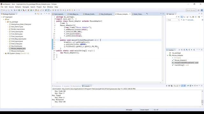This screenshot has width=204, height=114.
Task: Show hidden editor tabs list
Action: pyautogui.click(x=147, y=14)
